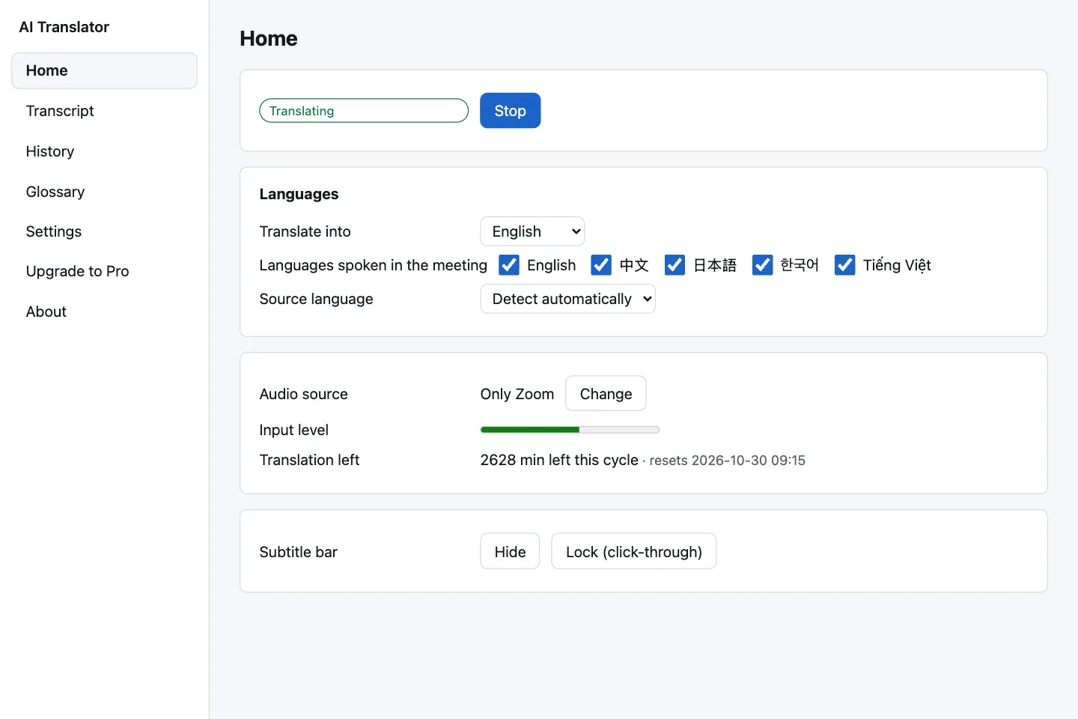Click the 'Languages spoken in the meeting' label
Image resolution: width=1078 pixels, height=719 pixels.
pyautogui.click(x=373, y=265)
